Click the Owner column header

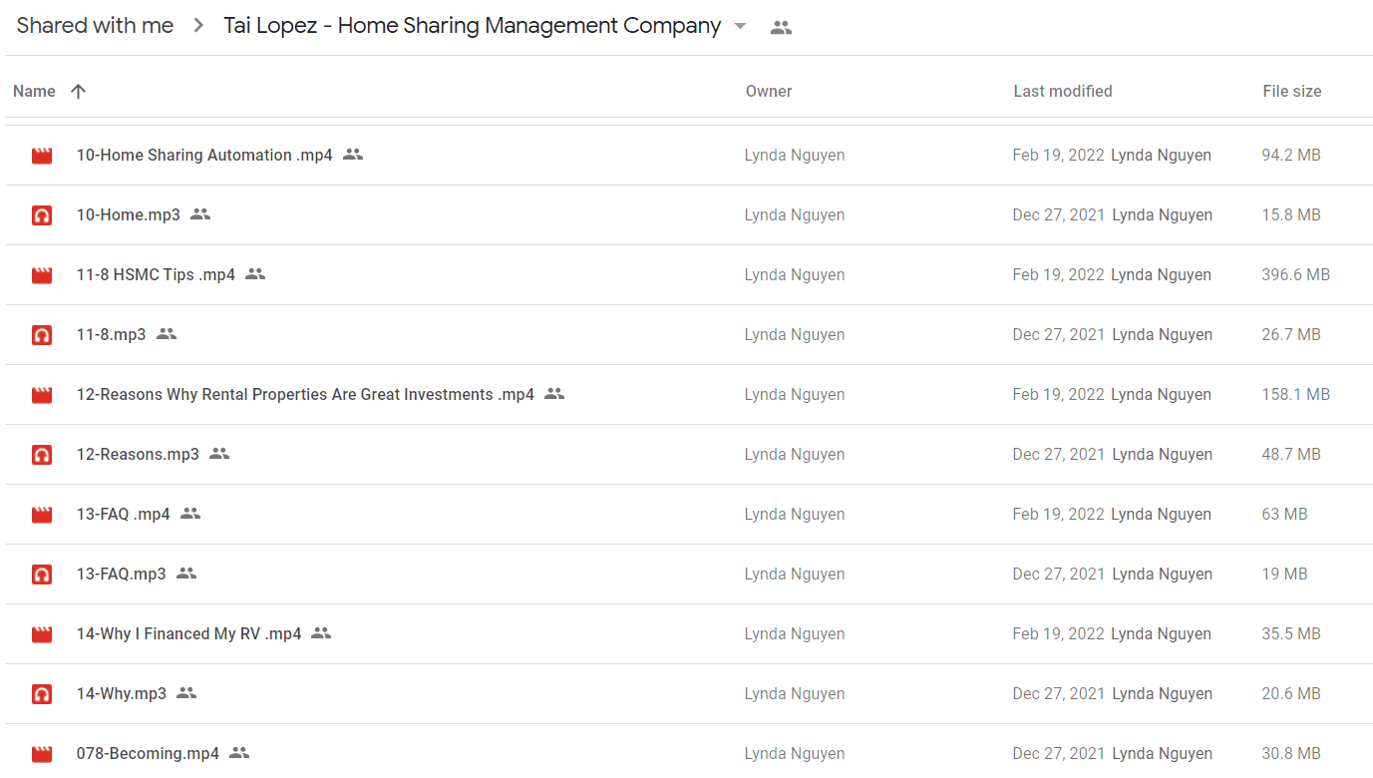pyautogui.click(x=769, y=91)
